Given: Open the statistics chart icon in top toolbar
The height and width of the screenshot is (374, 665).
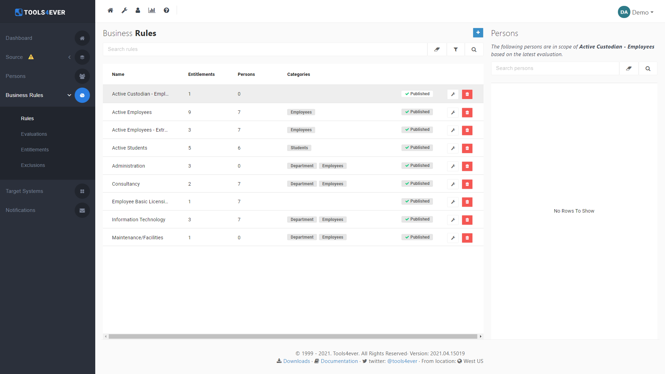Looking at the screenshot, I should pos(152,10).
